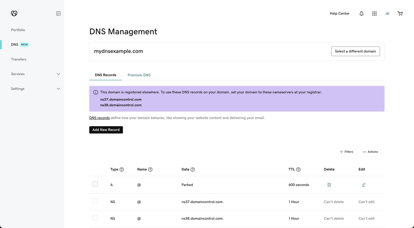Click the Parked data cell
Image resolution: width=414 pixels, height=228 pixels.
click(x=187, y=185)
